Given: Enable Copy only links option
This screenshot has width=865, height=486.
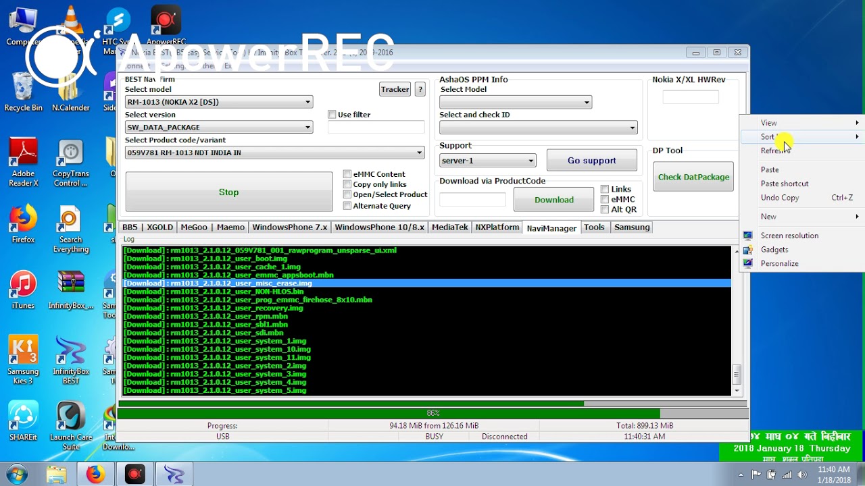Looking at the screenshot, I should point(347,184).
